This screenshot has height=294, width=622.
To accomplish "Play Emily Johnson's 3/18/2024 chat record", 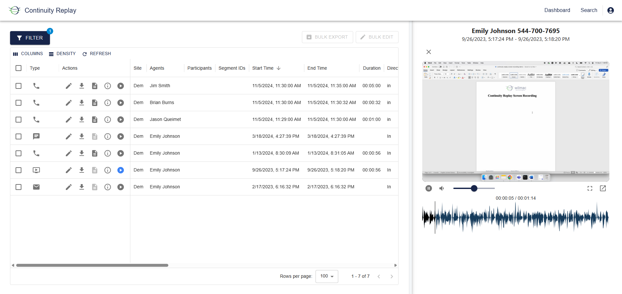I will [121, 136].
